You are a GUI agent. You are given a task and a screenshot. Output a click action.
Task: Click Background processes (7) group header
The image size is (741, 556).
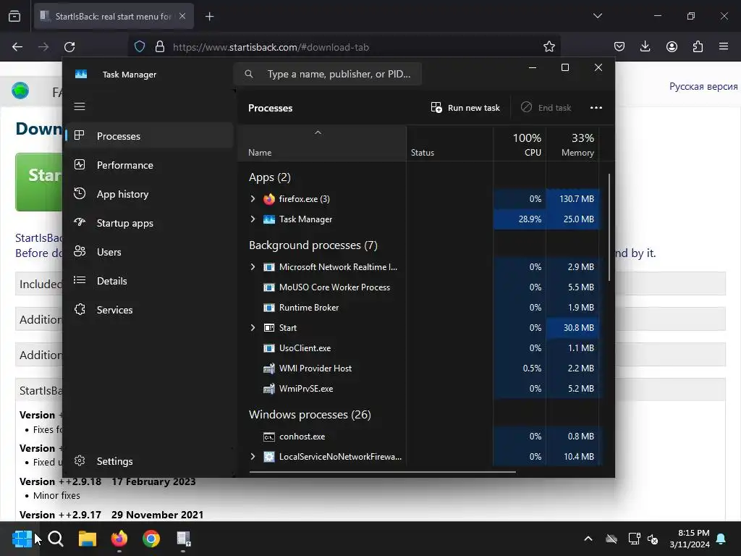313,245
